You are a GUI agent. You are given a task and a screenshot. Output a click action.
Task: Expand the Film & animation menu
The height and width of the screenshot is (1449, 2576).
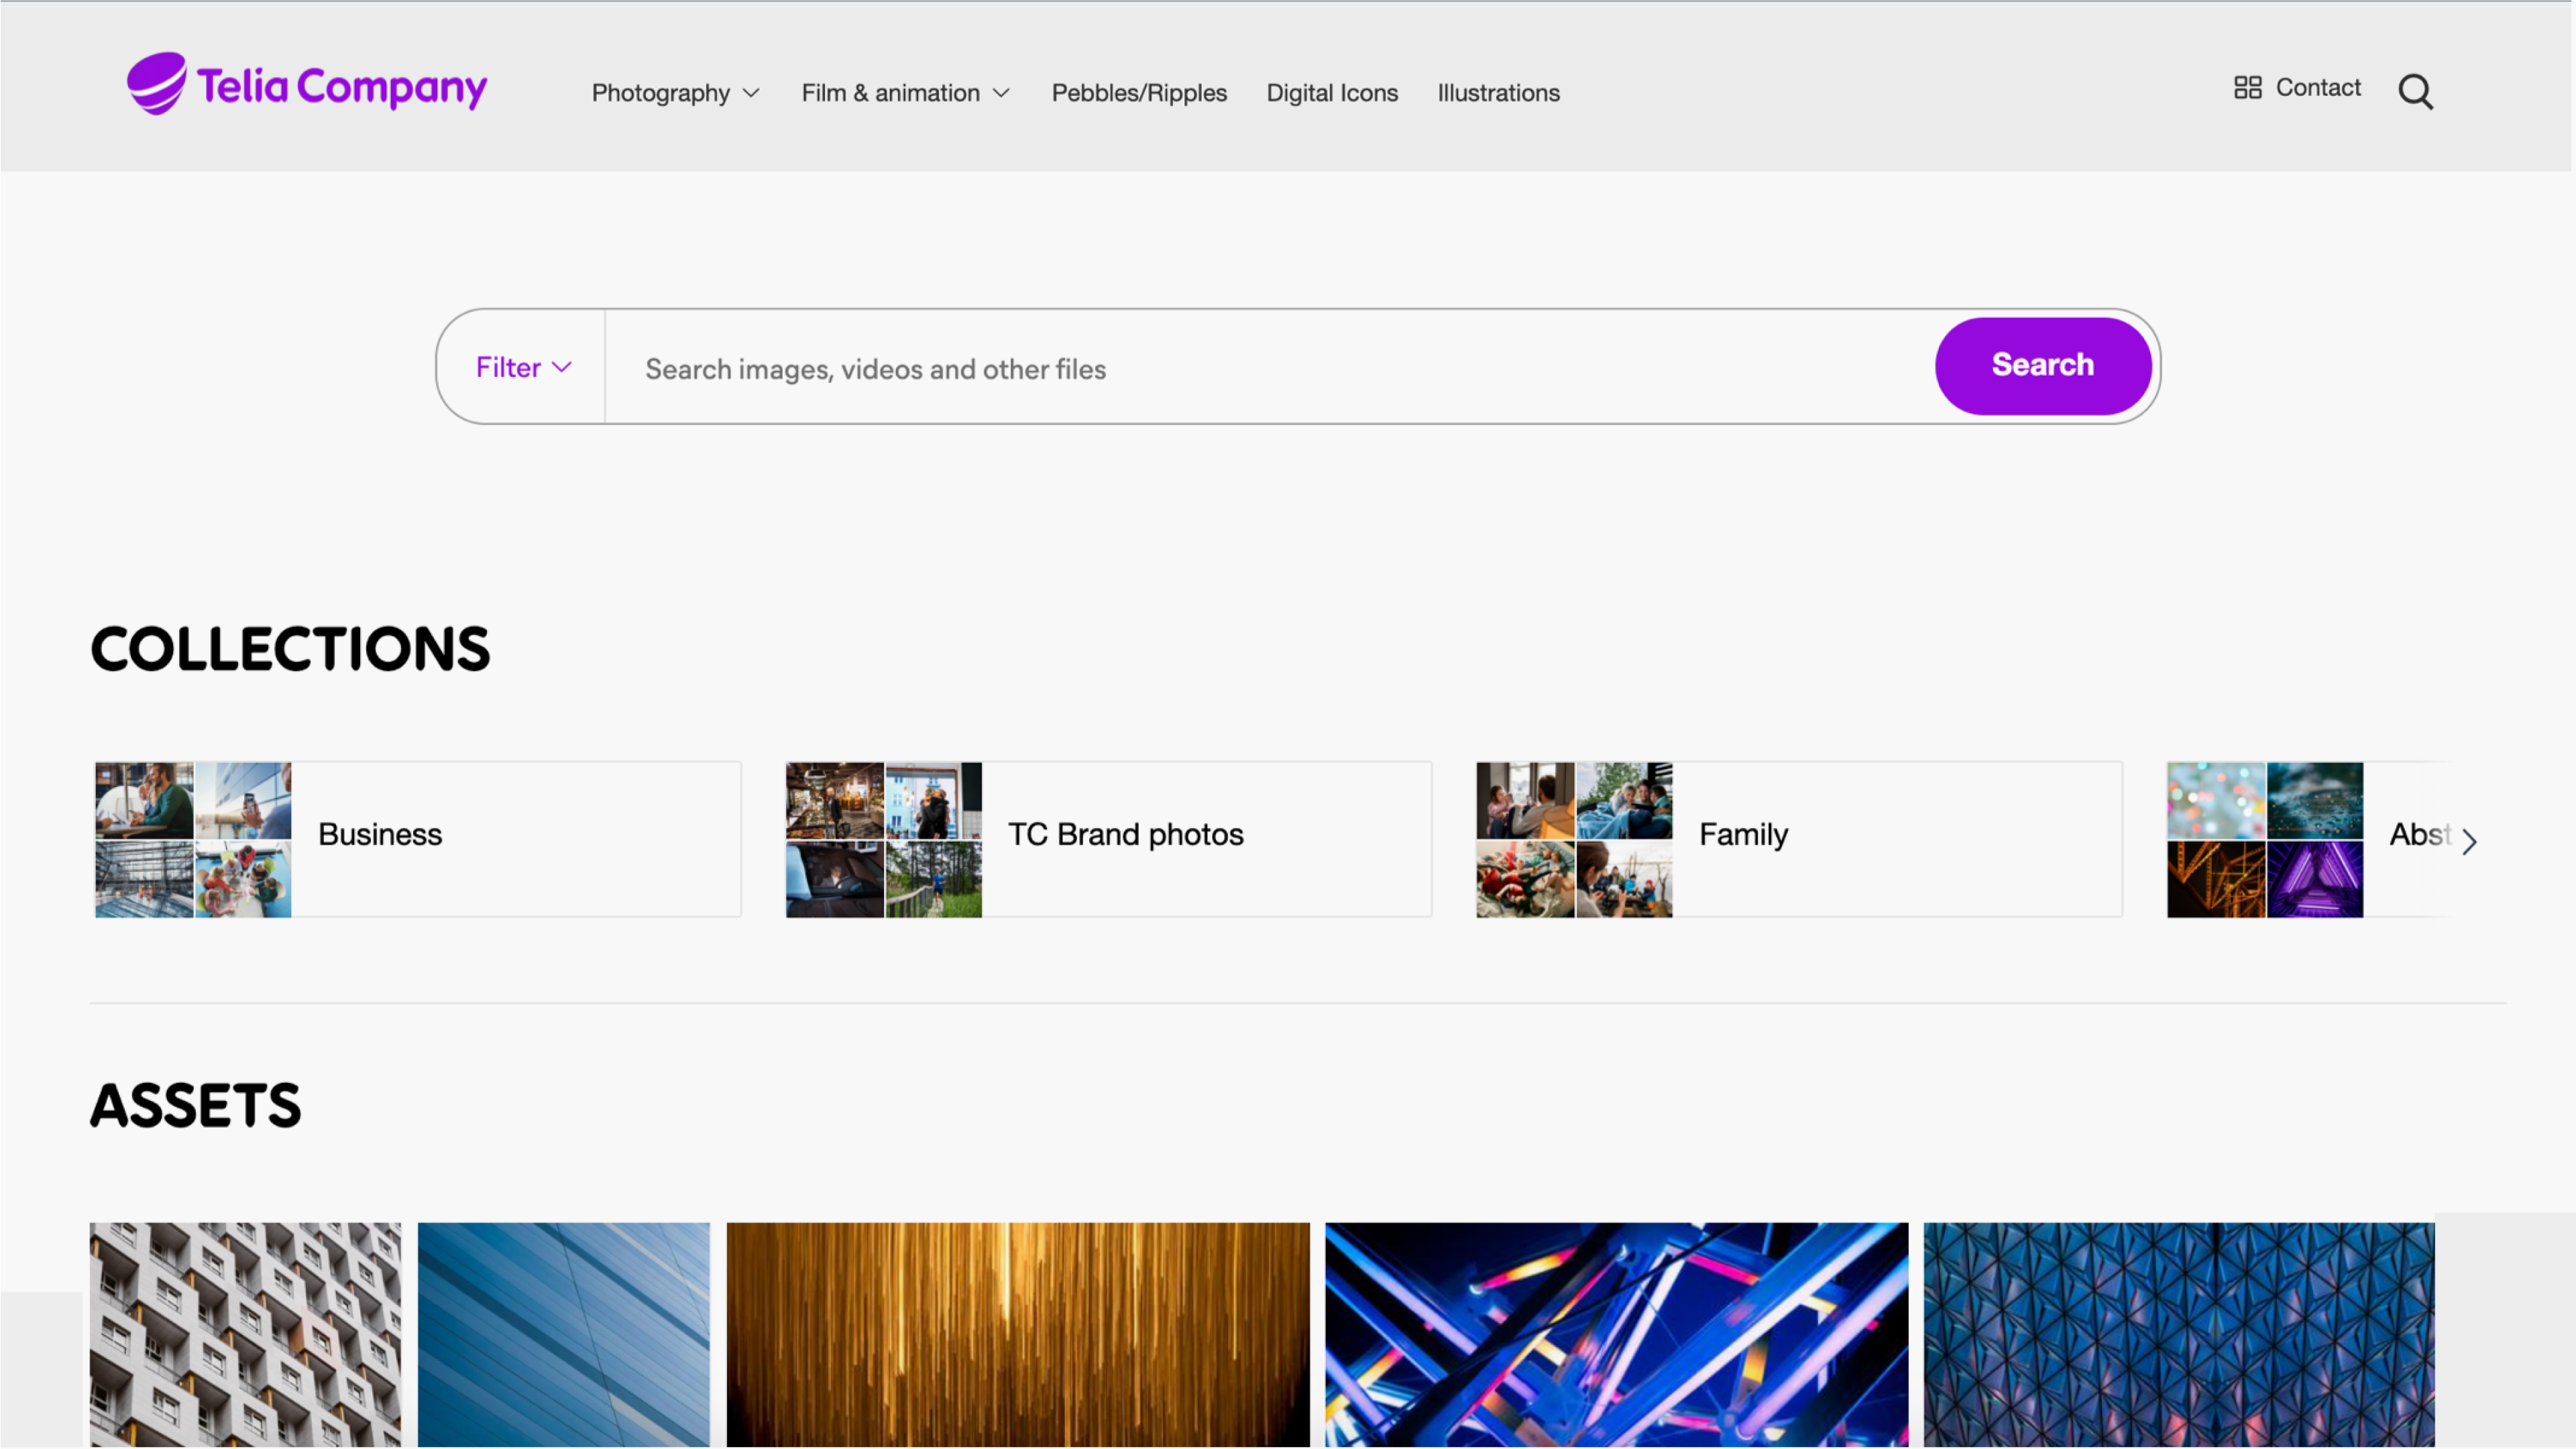click(x=905, y=93)
